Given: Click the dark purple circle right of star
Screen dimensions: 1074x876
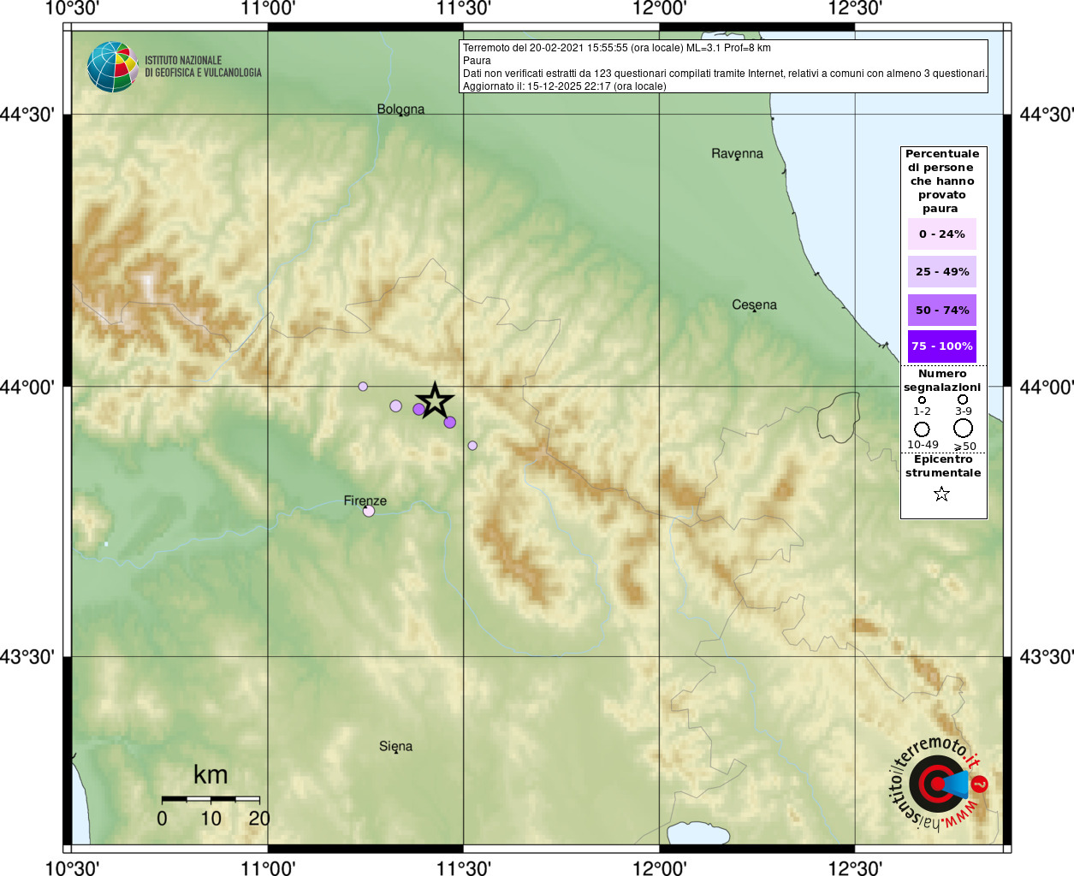Looking at the screenshot, I should (450, 422).
